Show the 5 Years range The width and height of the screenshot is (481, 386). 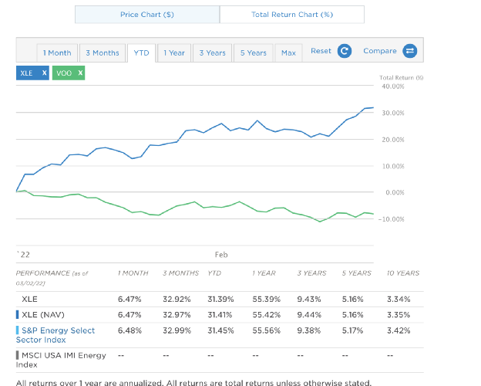[253, 52]
